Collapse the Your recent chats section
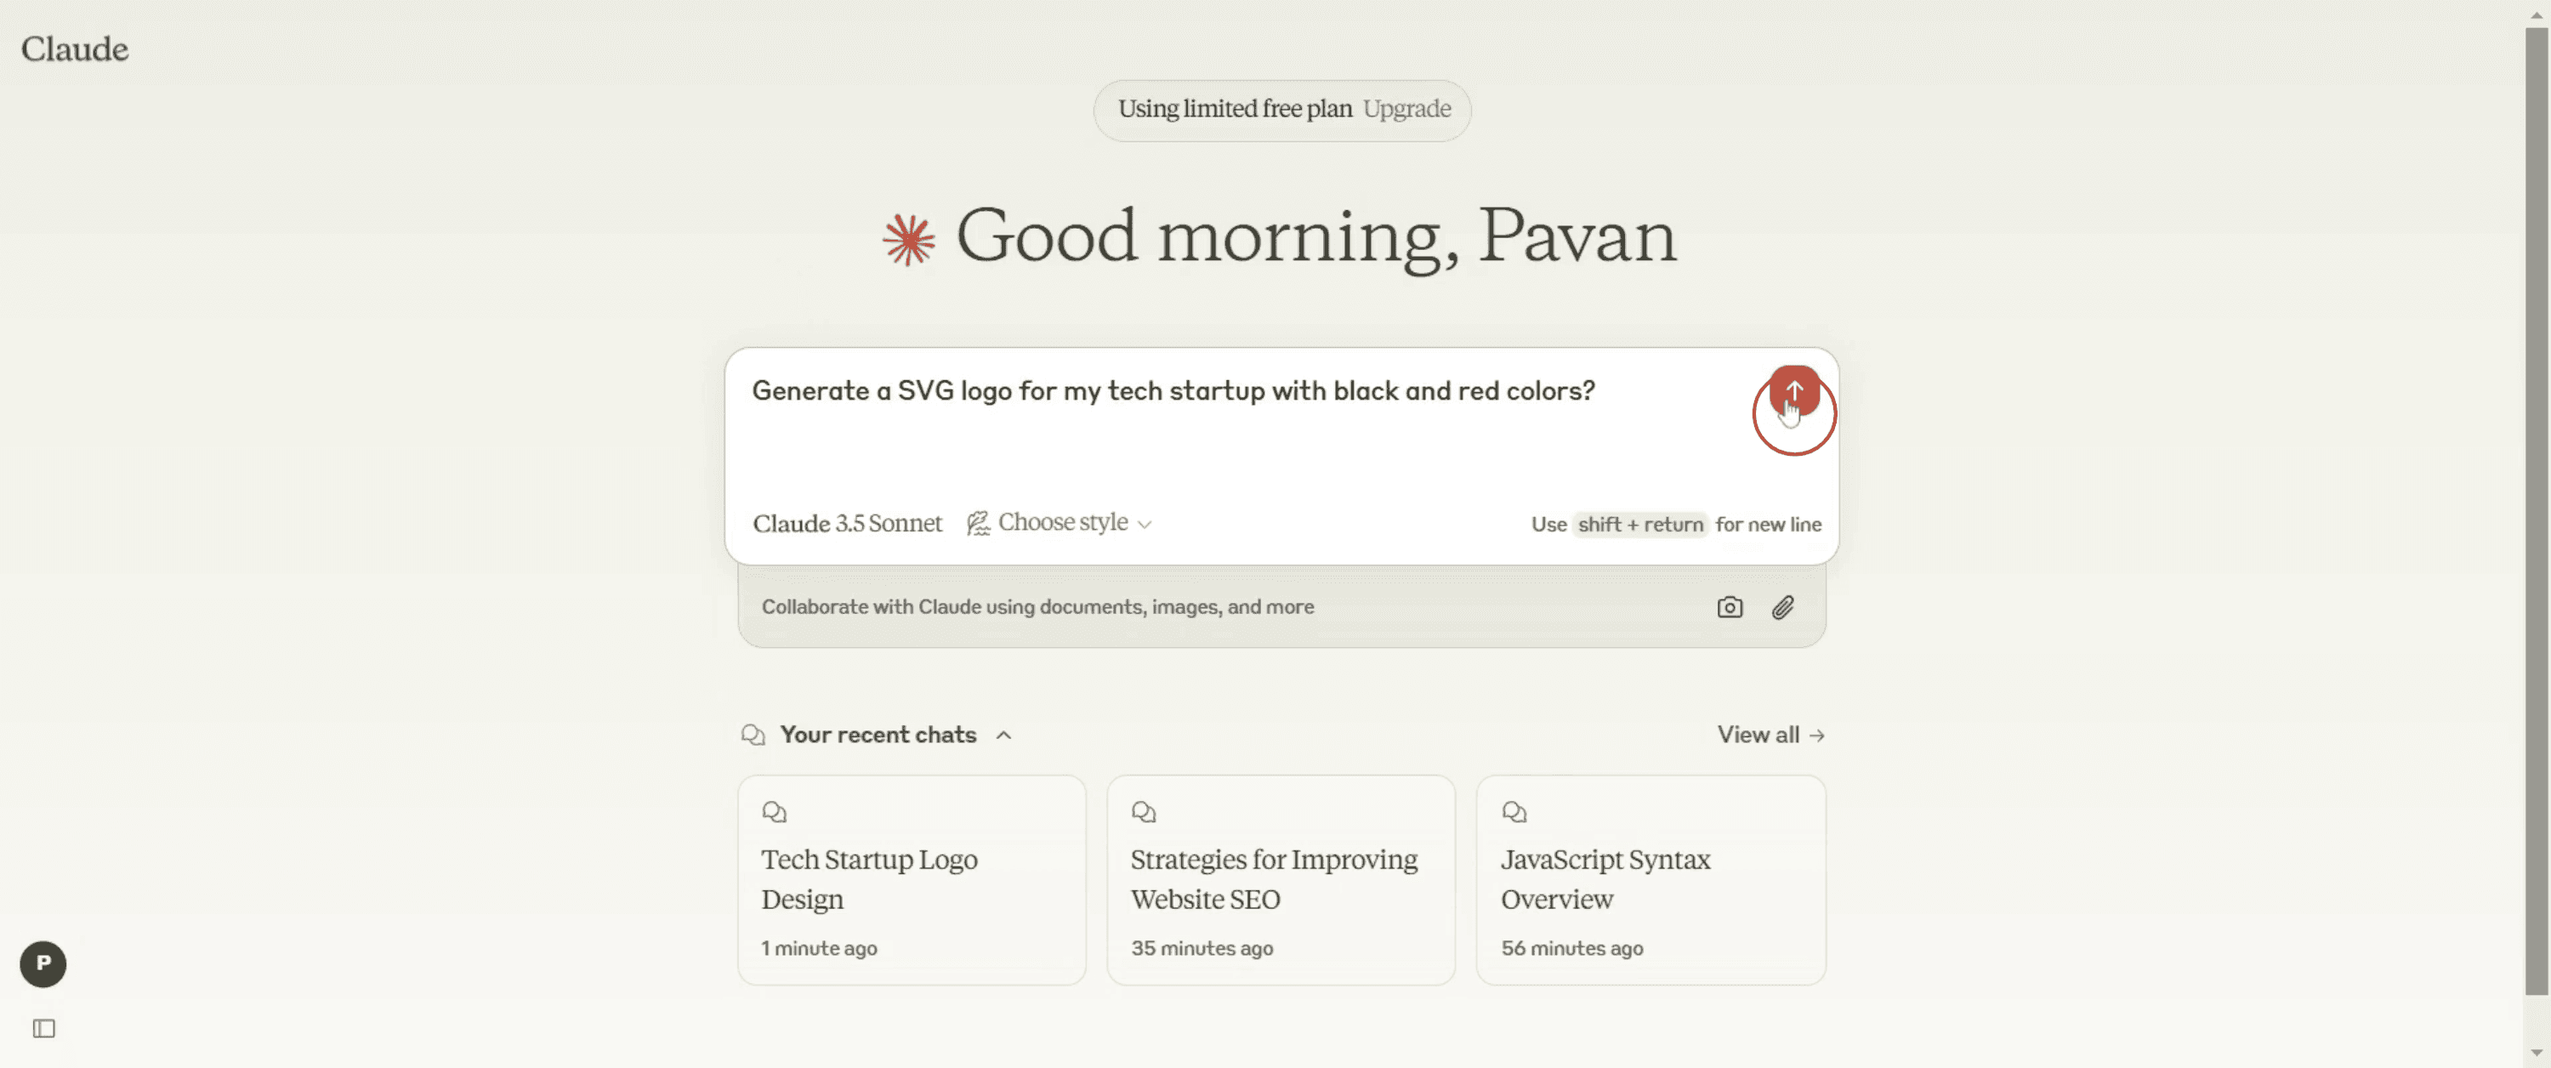This screenshot has width=2551, height=1068. 1003,734
